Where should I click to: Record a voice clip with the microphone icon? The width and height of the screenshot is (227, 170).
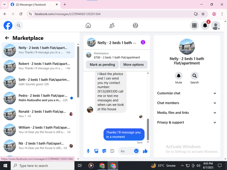88,151
